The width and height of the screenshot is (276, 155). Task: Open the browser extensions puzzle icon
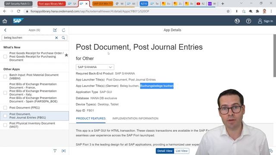pyautogui.click(x=257, y=11)
